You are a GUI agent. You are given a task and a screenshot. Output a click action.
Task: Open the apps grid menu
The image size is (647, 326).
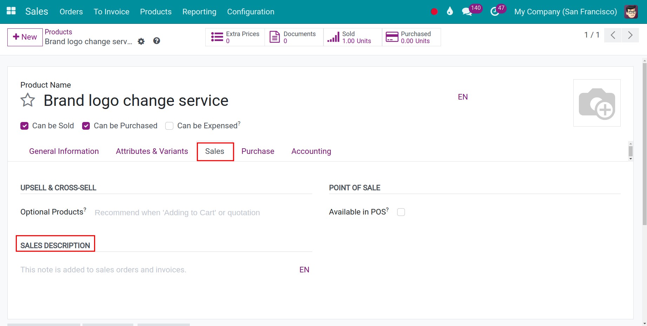tap(11, 11)
